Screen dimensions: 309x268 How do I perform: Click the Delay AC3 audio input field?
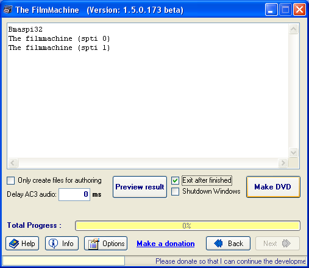pyautogui.click(x=74, y=194)
